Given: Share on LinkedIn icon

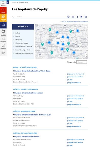Looking at the screenshot, I should (86, 17).
